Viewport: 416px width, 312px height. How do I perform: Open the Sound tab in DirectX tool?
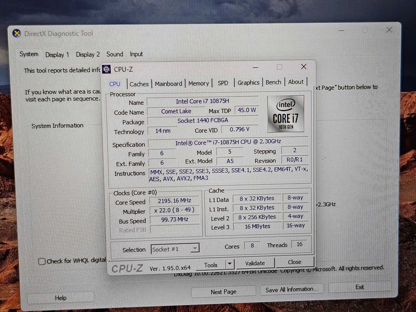[115, 54]
